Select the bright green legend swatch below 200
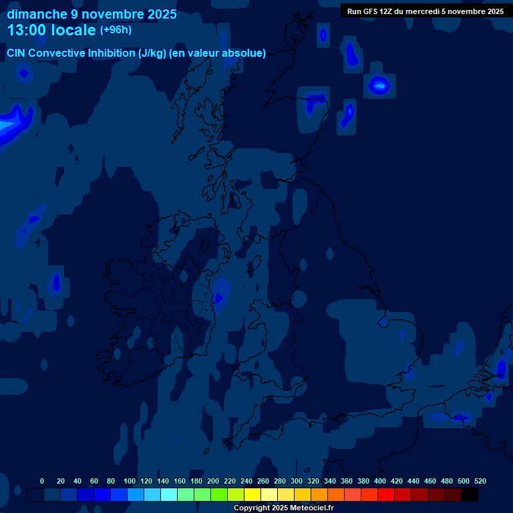Image resolution: width=513 pixels, height=513 pixels. click(x=219, y=495)
